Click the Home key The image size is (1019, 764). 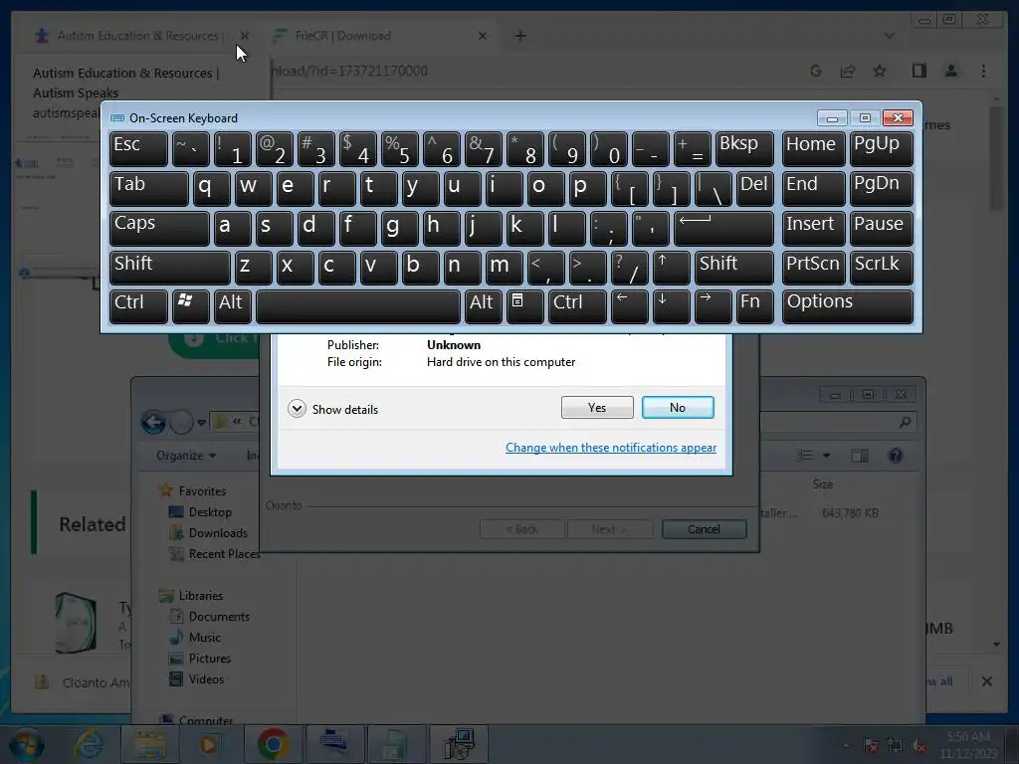pyautogui.click(x=814, y=149)
